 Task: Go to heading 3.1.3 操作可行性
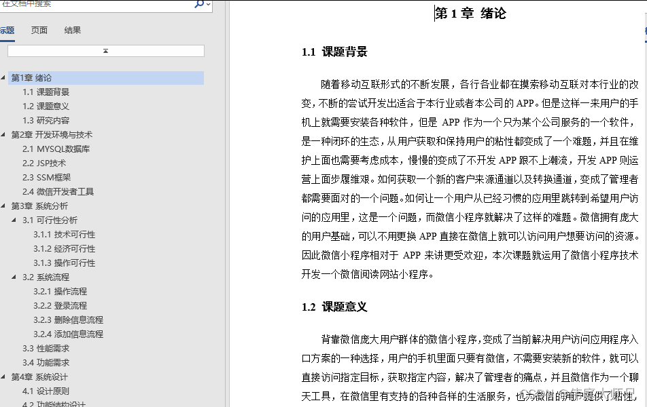(65, 263)
